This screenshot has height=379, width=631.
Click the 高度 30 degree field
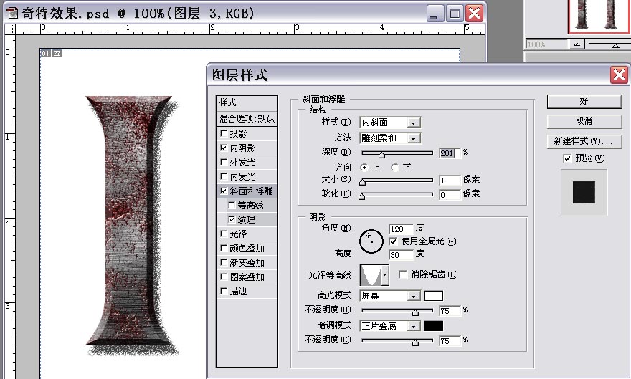coord(401,255)
